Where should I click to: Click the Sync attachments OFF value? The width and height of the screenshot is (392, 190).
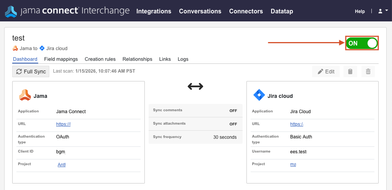point(233,124)
